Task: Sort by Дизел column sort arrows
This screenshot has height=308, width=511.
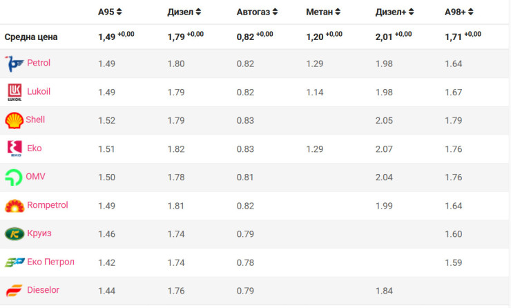Action: tap(199, 12)
